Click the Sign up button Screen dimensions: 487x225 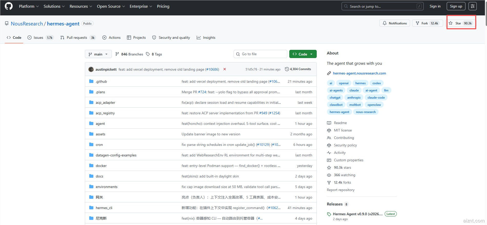click(x=456, y=6)
